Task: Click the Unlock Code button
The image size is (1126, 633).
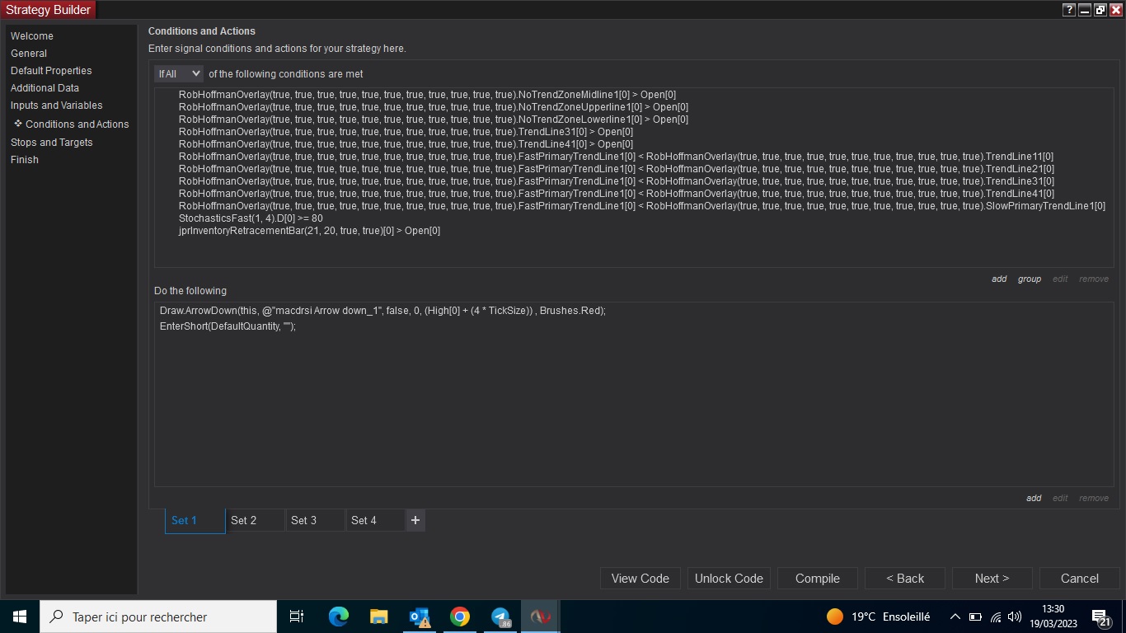Action: point(729,579)
